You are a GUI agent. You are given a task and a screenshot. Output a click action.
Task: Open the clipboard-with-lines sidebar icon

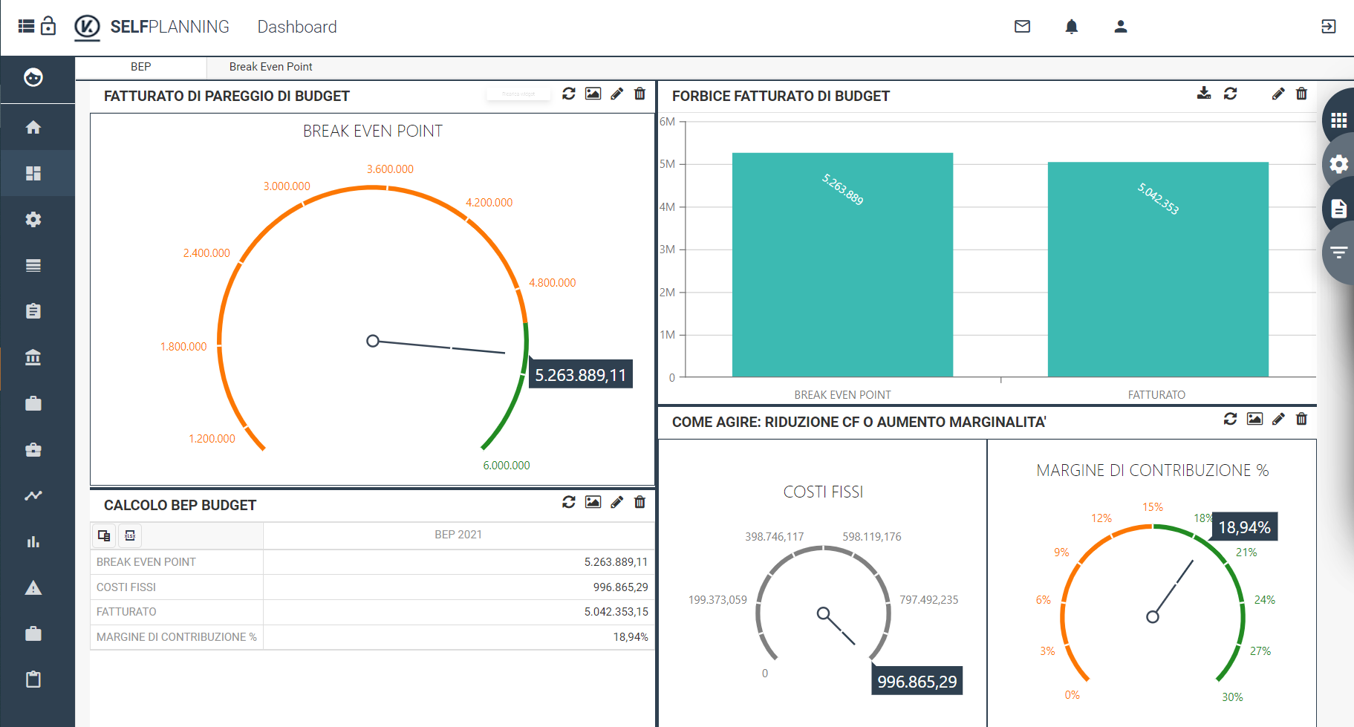[x=33, y=311]
